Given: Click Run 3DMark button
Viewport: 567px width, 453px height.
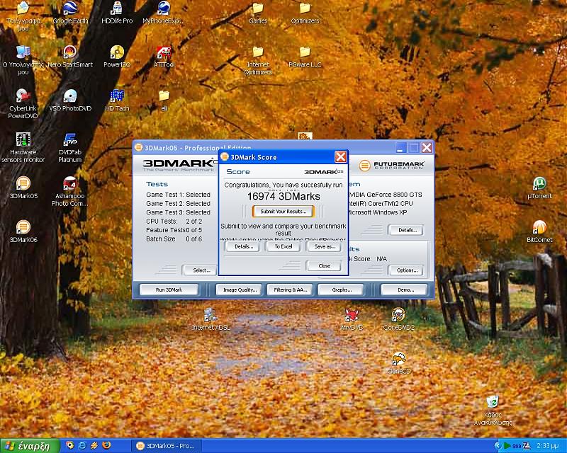Looking at the screenshot, I should pos(169,289).
